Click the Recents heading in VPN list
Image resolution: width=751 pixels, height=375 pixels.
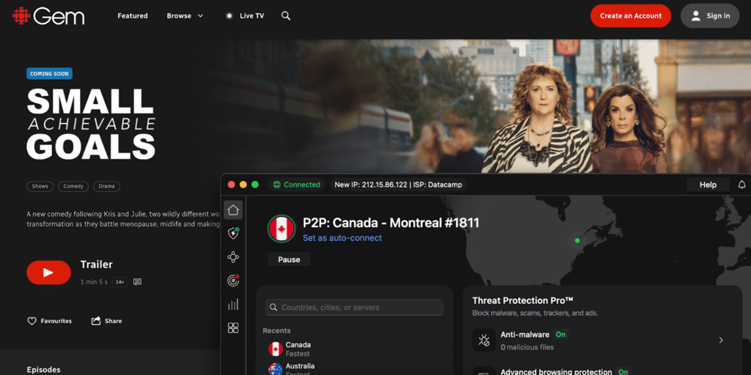(x=276, y=330)
